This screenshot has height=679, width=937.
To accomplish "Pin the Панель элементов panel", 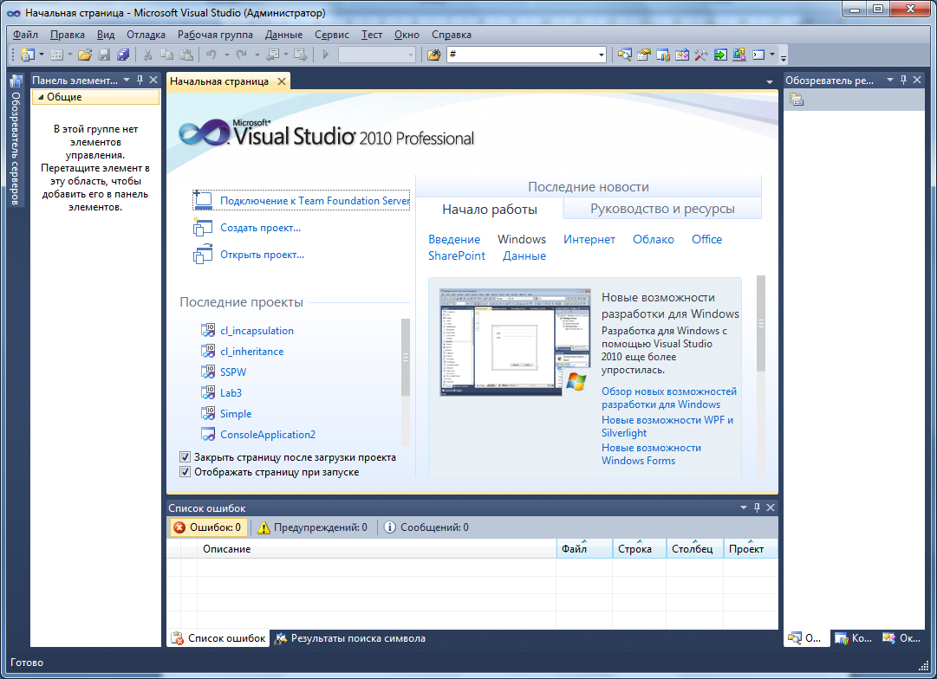I will pyautogui.click(x=140, y=80).
